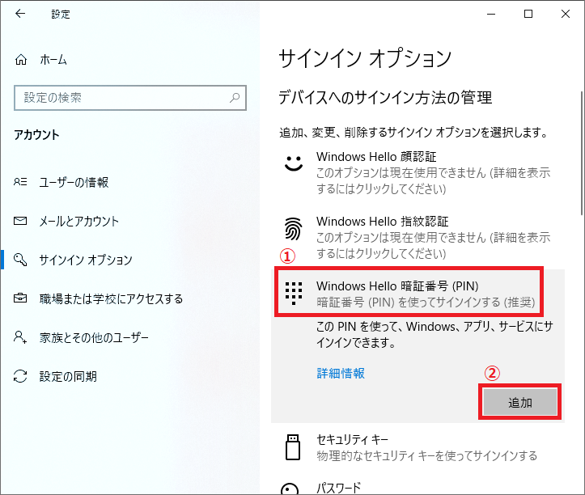Viewport: 585px width, 495px height.
Task: Click the 追加、変更、削除する description text
Action: coord(413,132)
